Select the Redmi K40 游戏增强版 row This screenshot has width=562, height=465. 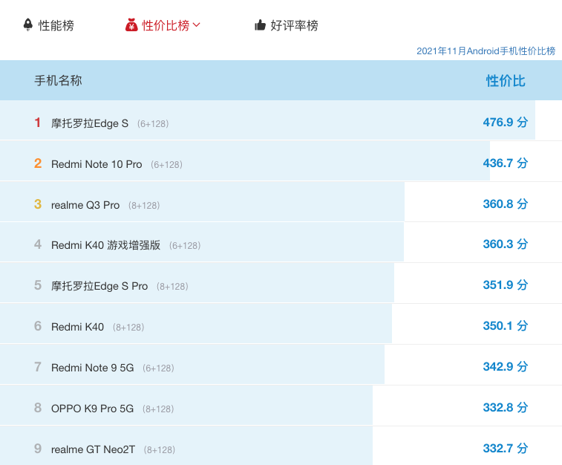[281, 242]
